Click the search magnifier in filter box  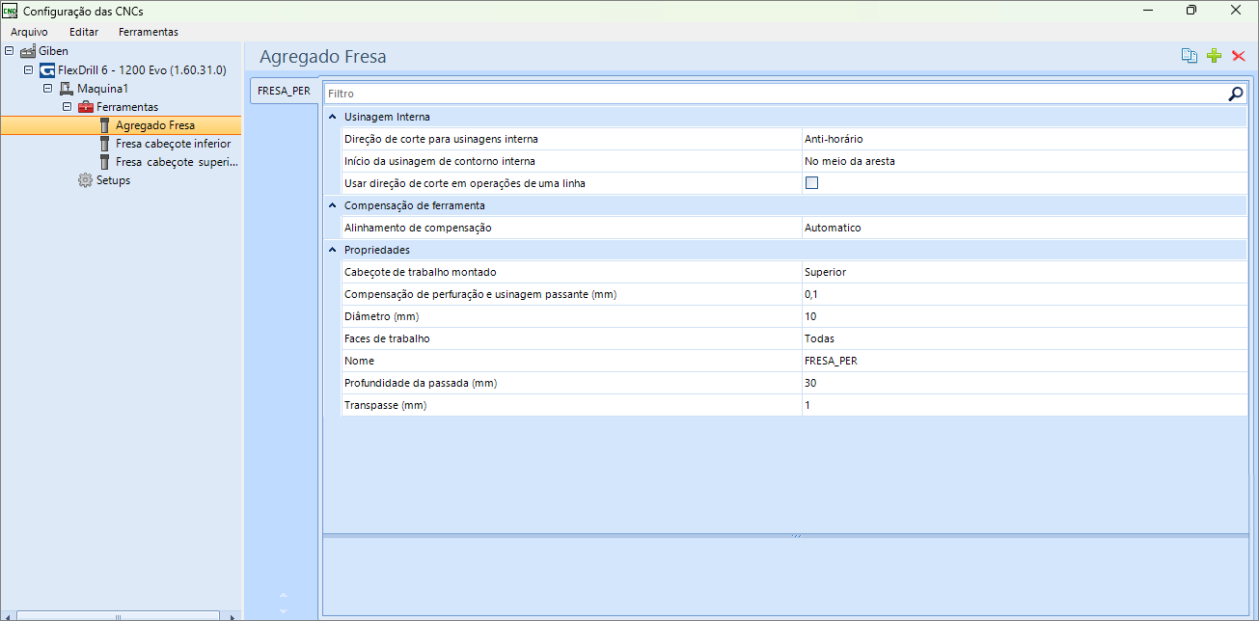[x=1236, y=94]
